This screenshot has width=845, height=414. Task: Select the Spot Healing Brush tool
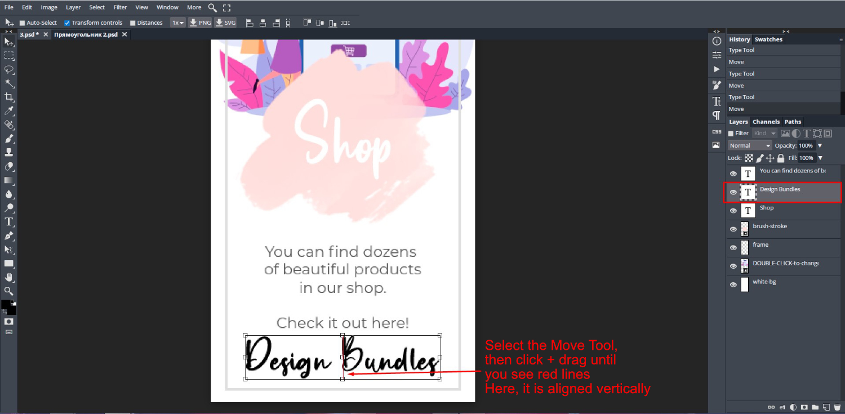click(8, 125)
